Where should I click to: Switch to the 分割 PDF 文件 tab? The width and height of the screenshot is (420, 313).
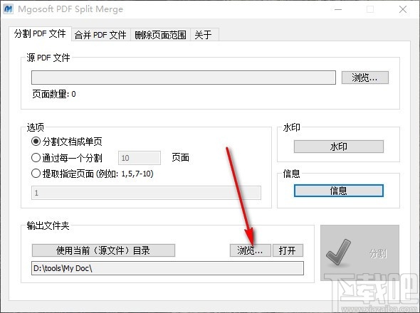coord(40,33)
